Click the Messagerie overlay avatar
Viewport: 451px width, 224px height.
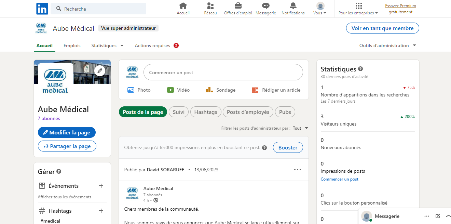tap(367, 216)
